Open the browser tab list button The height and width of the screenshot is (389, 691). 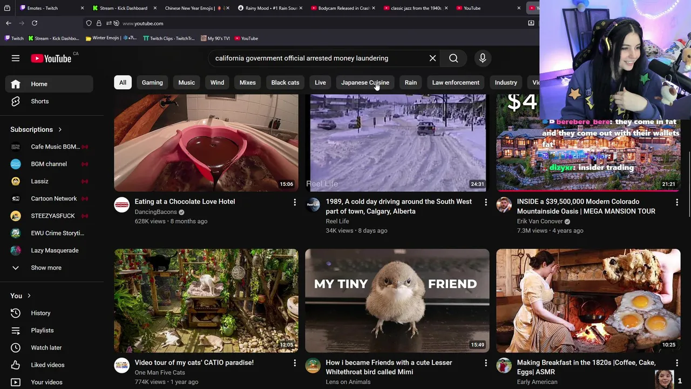coord(7,8)
